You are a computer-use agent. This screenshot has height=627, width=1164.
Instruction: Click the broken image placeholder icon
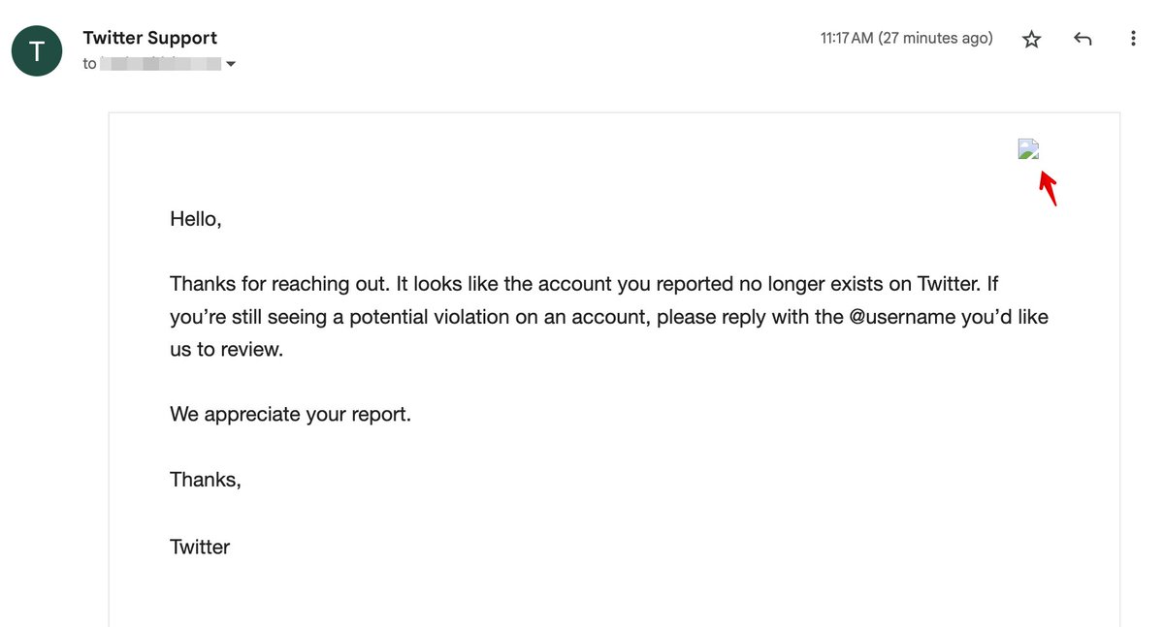click(x=1028, y=149)
